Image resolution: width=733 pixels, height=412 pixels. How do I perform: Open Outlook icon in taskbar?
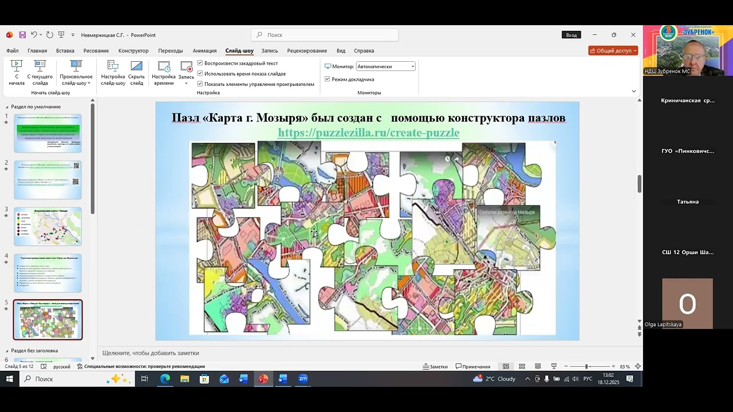tap(224, 379)
